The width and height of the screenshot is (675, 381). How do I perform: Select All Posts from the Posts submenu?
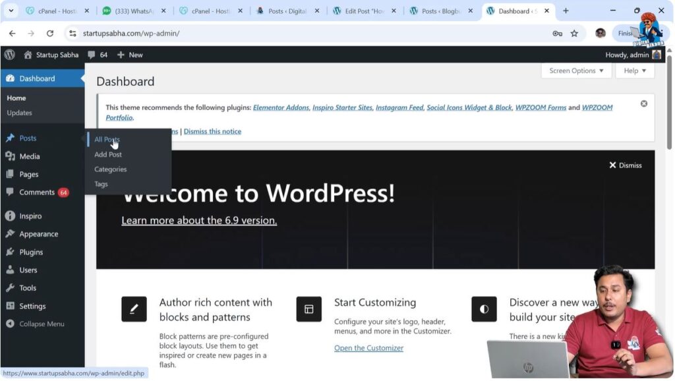[x=106, y=139]
